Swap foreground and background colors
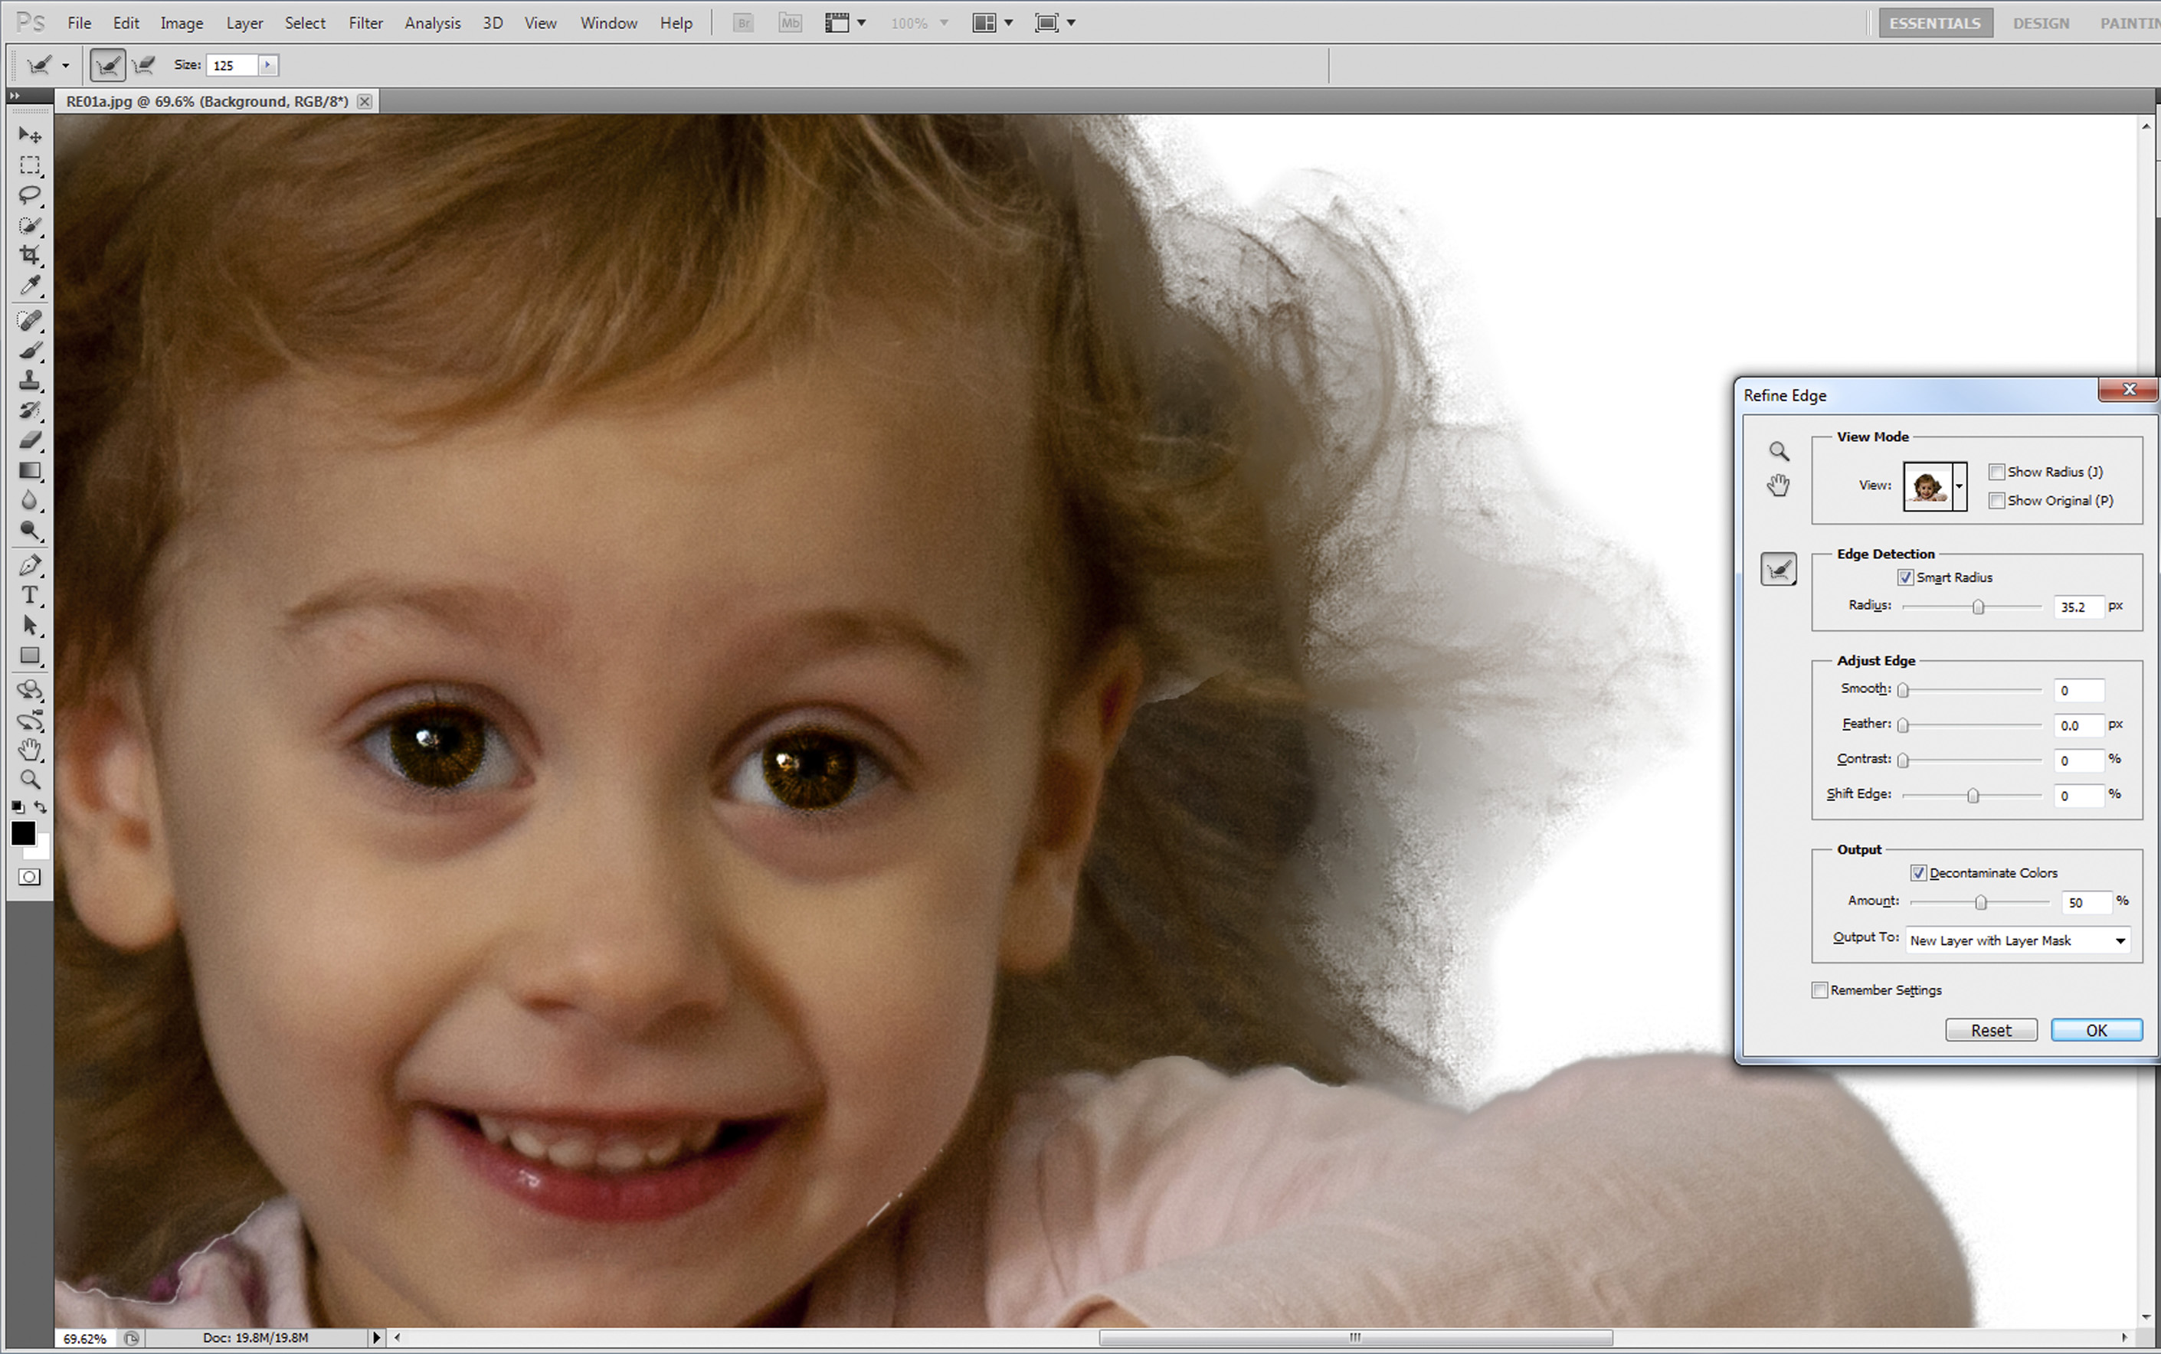Image resolution: width=2161 pixels, height=1354 pixels. tap(41, 807)
